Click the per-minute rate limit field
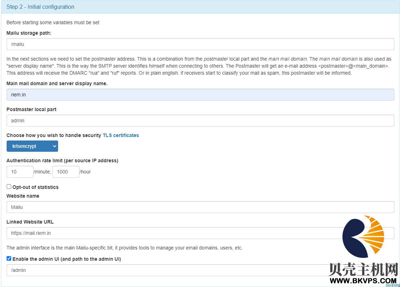The width and height of the screenshot is (400, 287). pos(20,172)
